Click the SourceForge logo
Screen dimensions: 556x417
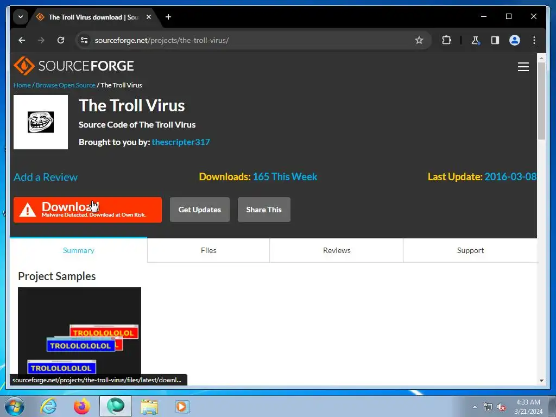[74, 66]
